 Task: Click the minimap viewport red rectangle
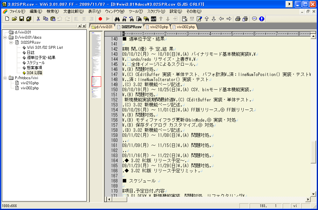click(x=96, y=81)
